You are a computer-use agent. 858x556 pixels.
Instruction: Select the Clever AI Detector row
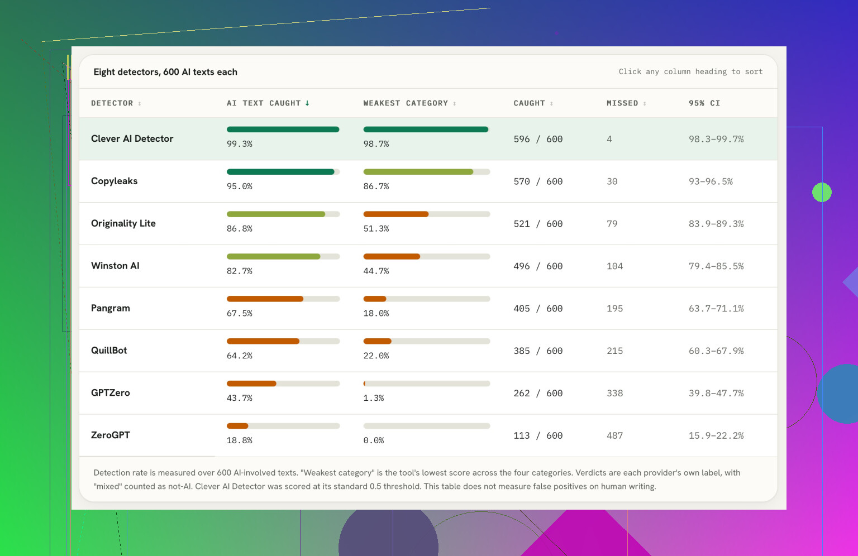[x=428, y=139]
